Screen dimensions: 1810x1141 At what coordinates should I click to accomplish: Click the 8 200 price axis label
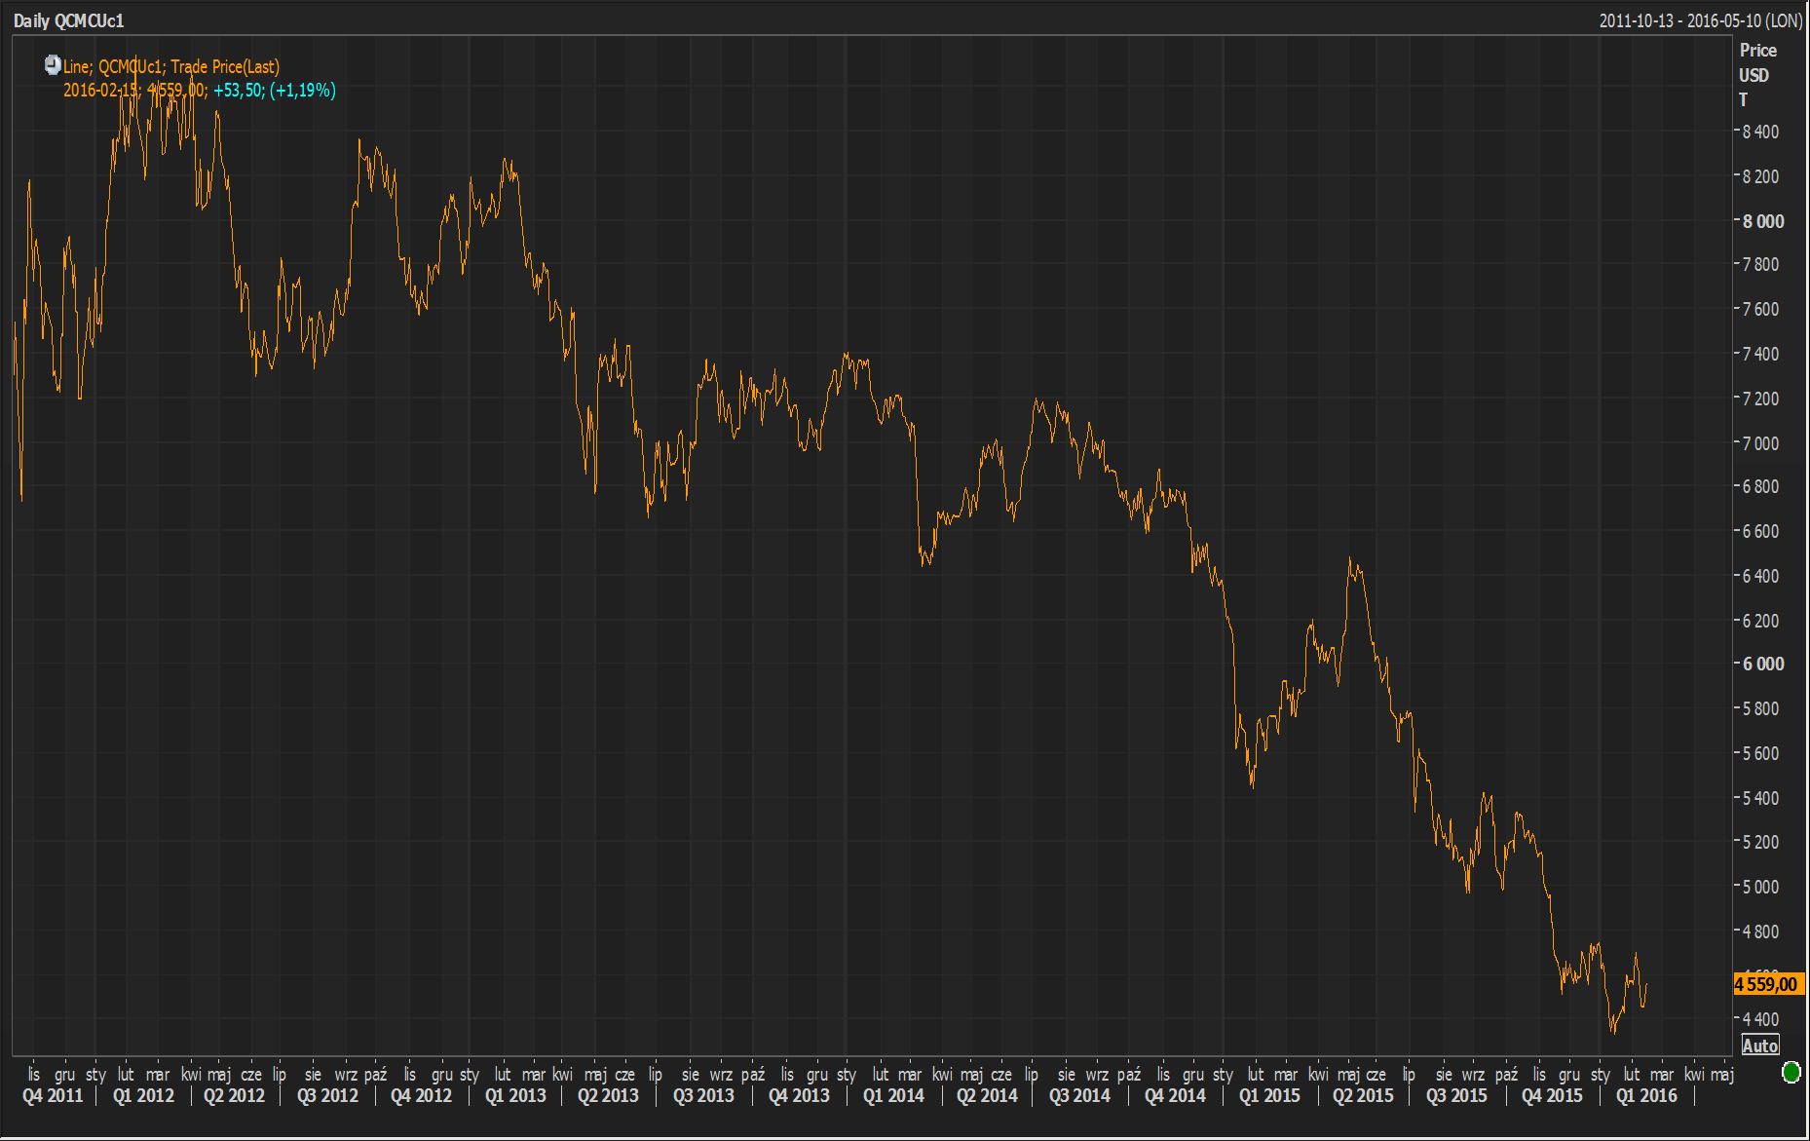point(1760,176)
